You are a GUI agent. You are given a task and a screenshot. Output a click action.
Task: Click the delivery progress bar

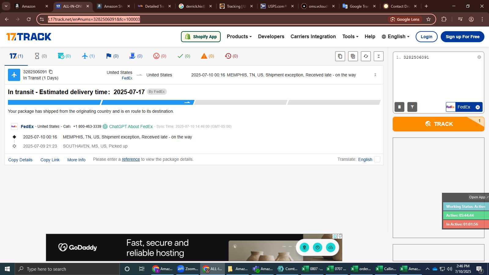(194, 102)
